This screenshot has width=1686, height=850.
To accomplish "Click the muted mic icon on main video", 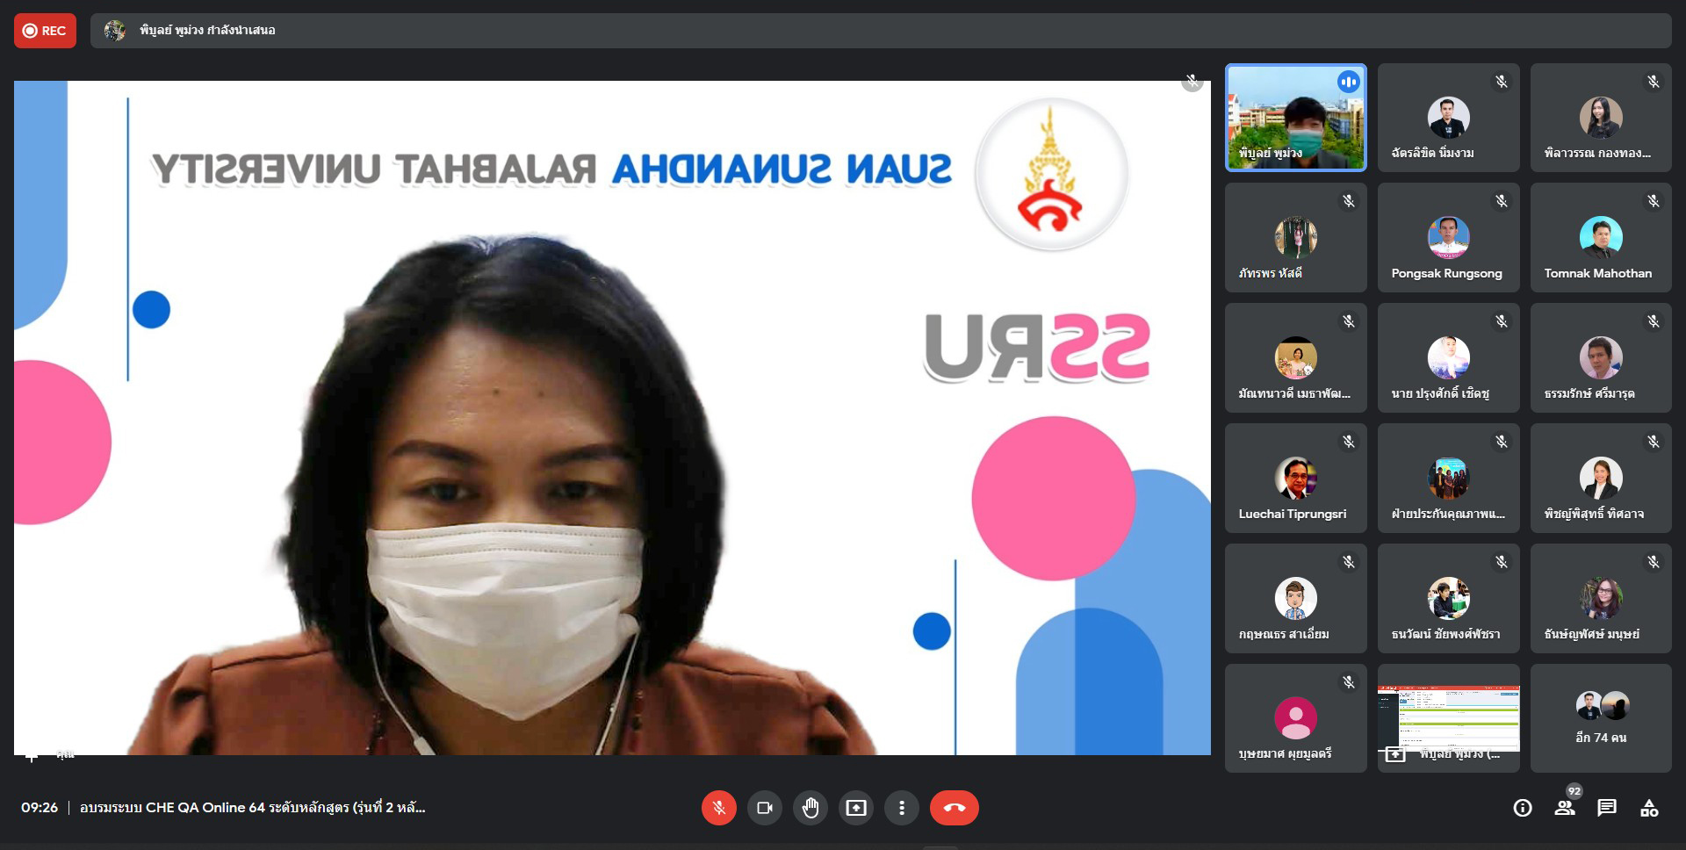I will tap(1192, 83).
